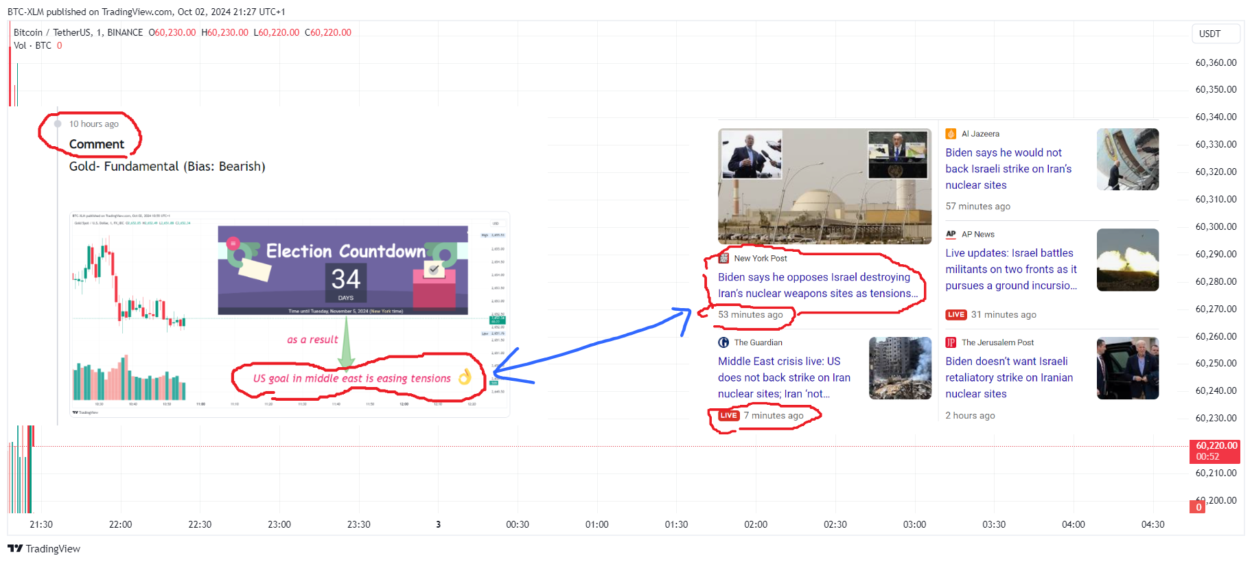This screenshot has height=562, width=1252.
Task: Open the USDT currency selector
Action: pos(1216,34)
